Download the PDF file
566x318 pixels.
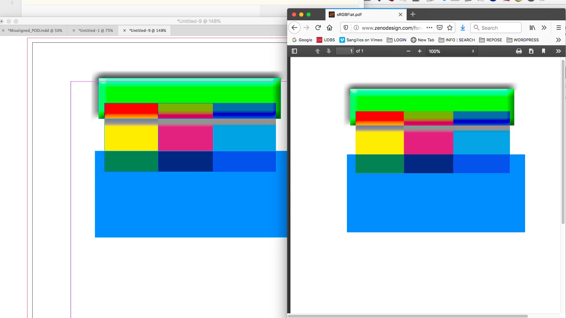[x=531, y=51]
